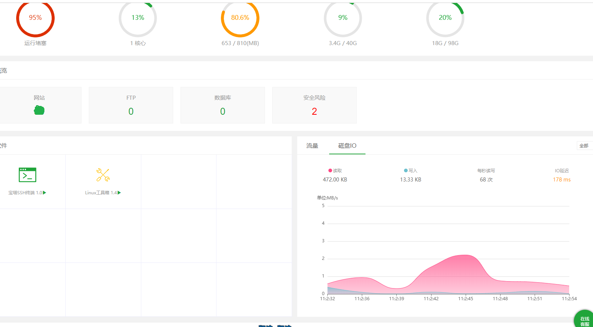Select the 磁盘IO tab
This screenshot has width=593, height=327.
click(347, 146)
